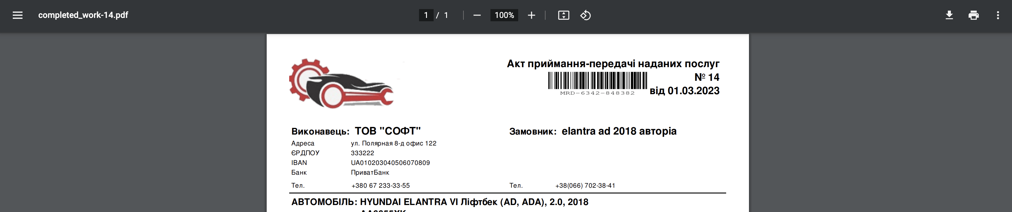Click the customer phone +38(066) 702-38-41
The height and width of the screenshot is (212, 1012).
(x=585, y=186)
